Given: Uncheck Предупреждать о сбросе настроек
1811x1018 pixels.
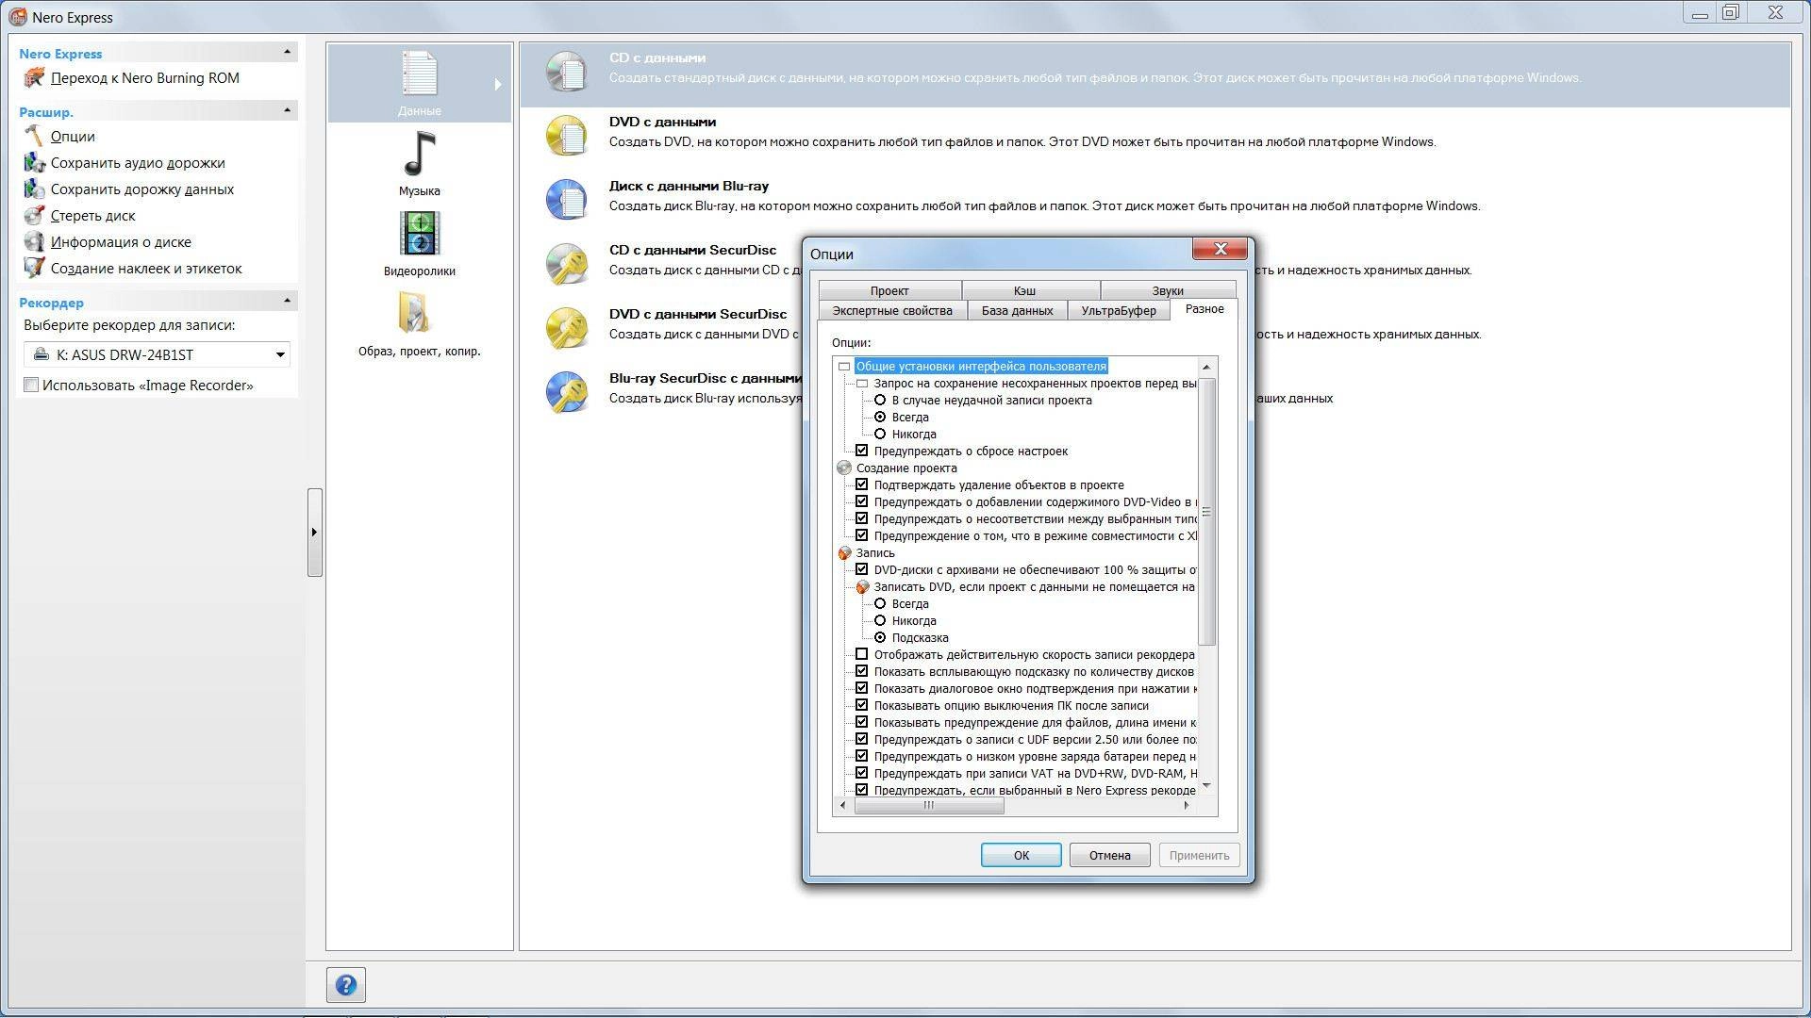Looking at the screenshot, I should pos(861,451).
